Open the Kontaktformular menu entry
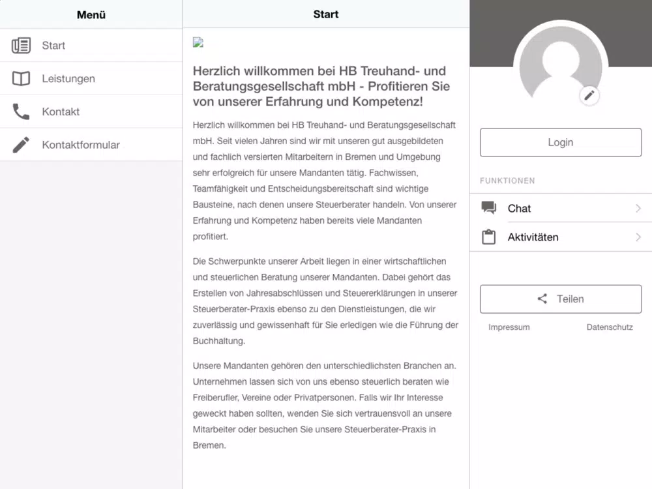 click(x=91, y=145)
